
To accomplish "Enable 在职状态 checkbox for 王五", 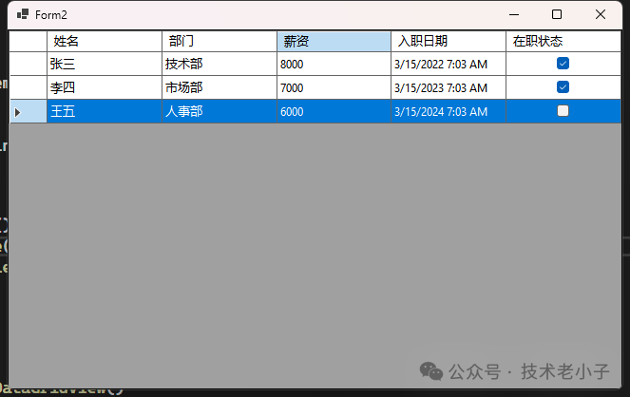I will tap(563, 111).
